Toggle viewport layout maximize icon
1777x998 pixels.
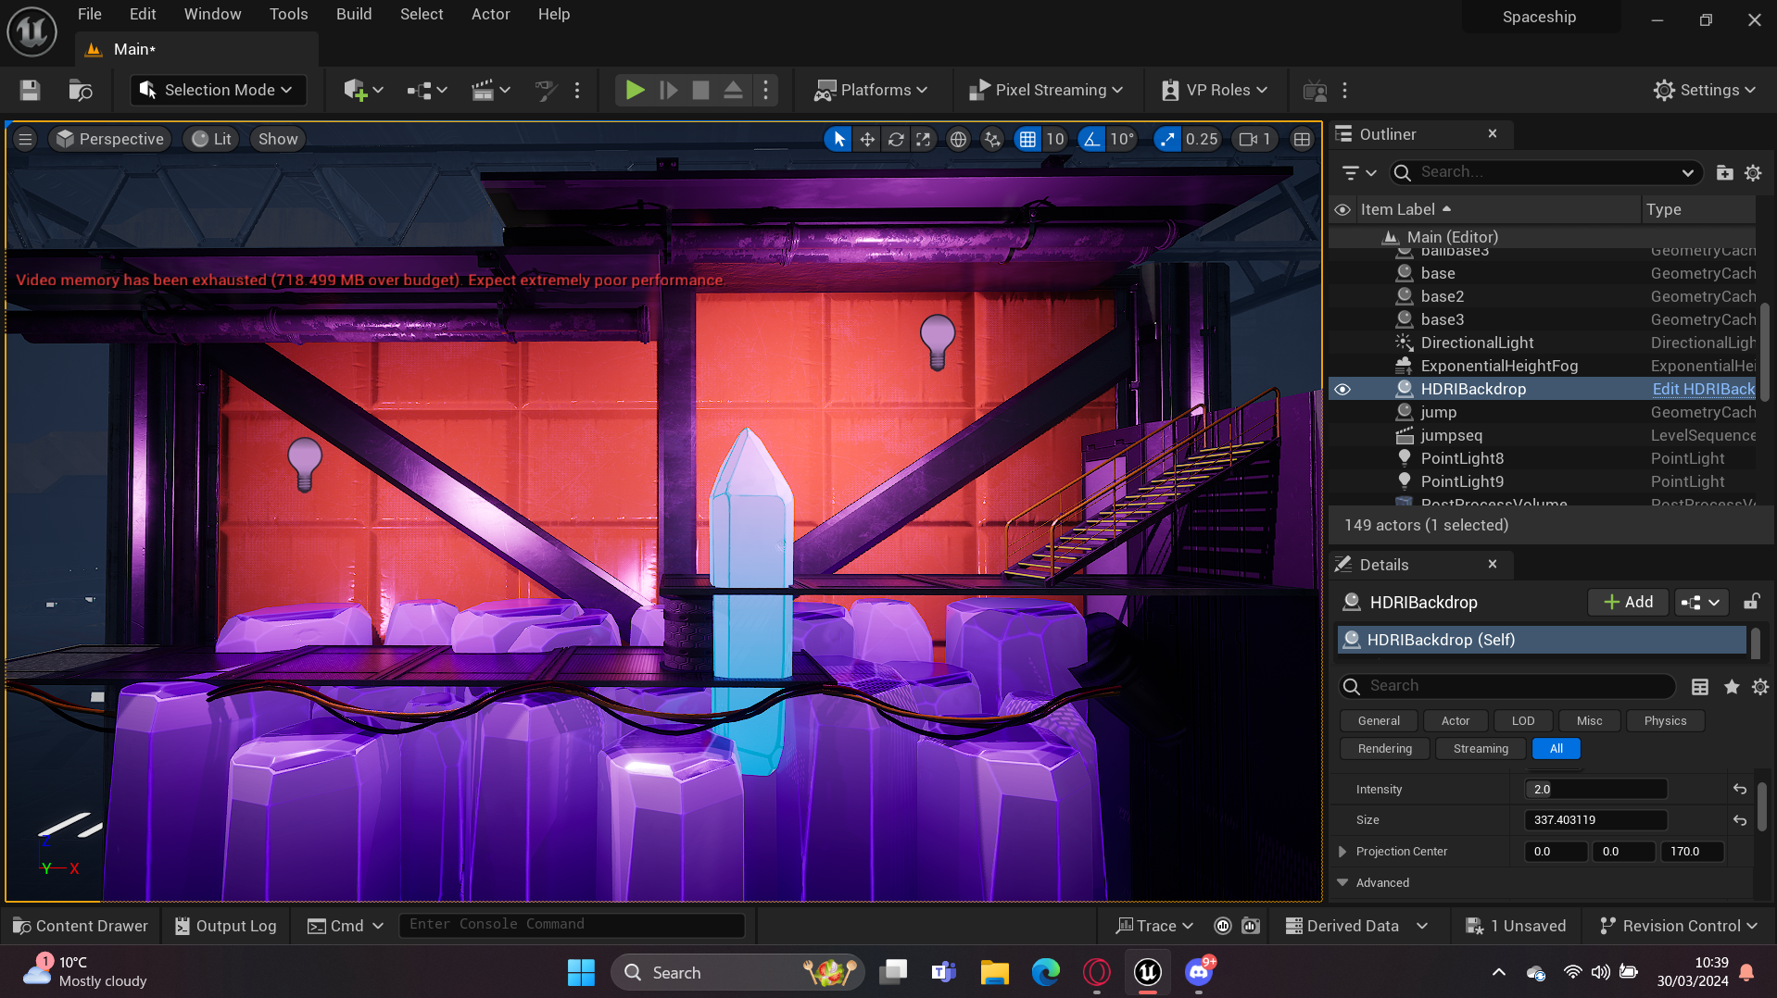click(1302, 139)
